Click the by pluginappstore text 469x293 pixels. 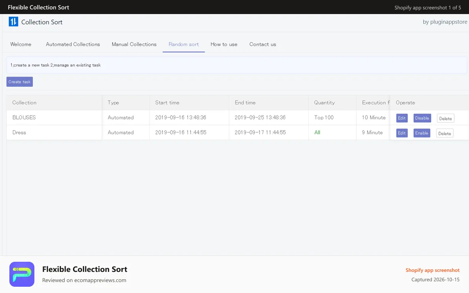[445, 22]
